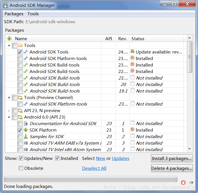Open the Packages menu
Image resolution: width=198 pixels, height=193 pixels.
point(14,14)
